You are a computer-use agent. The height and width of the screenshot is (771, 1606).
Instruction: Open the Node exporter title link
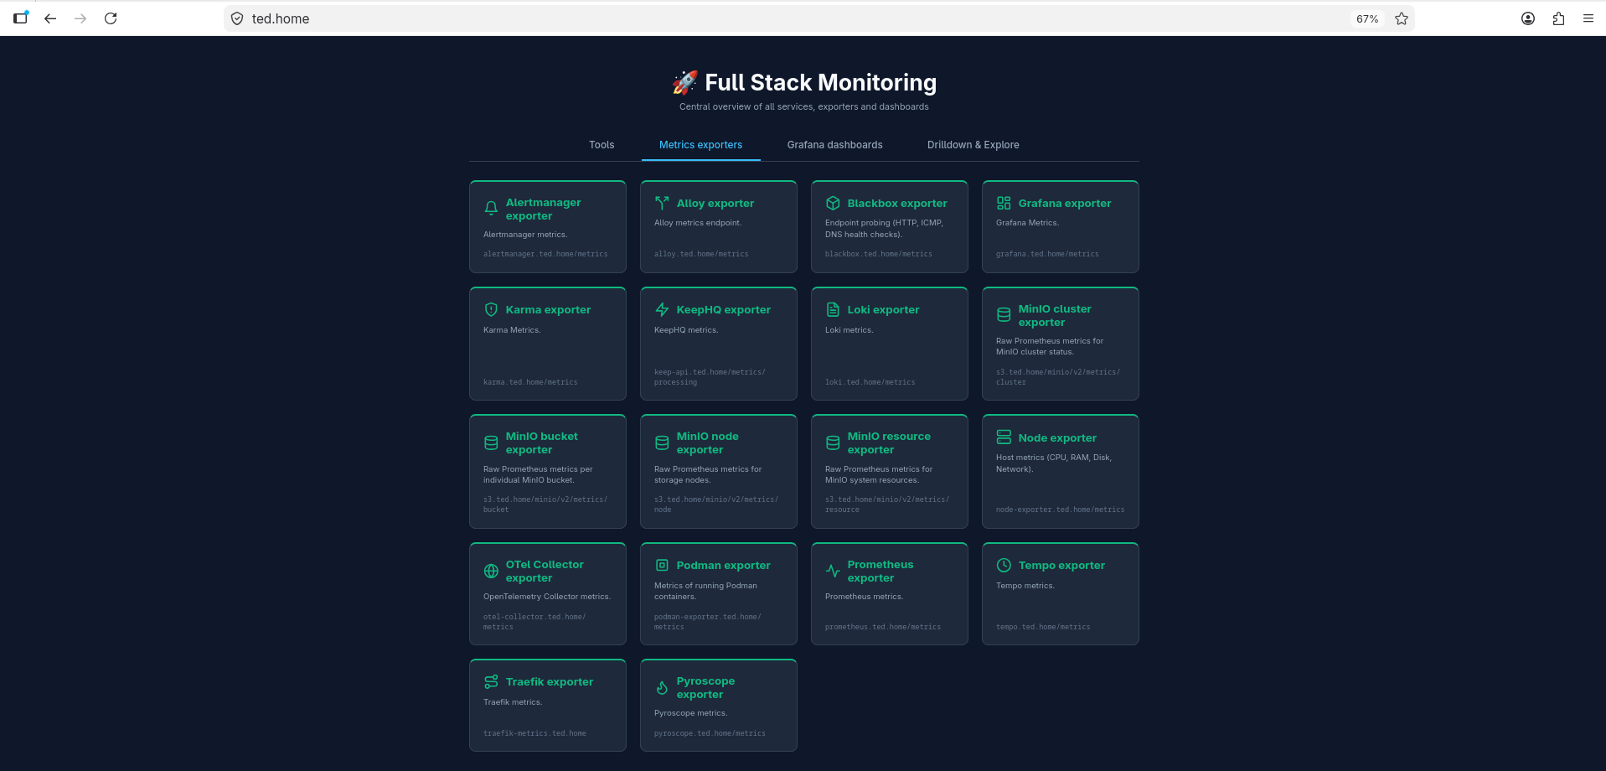coord(1057,437)
